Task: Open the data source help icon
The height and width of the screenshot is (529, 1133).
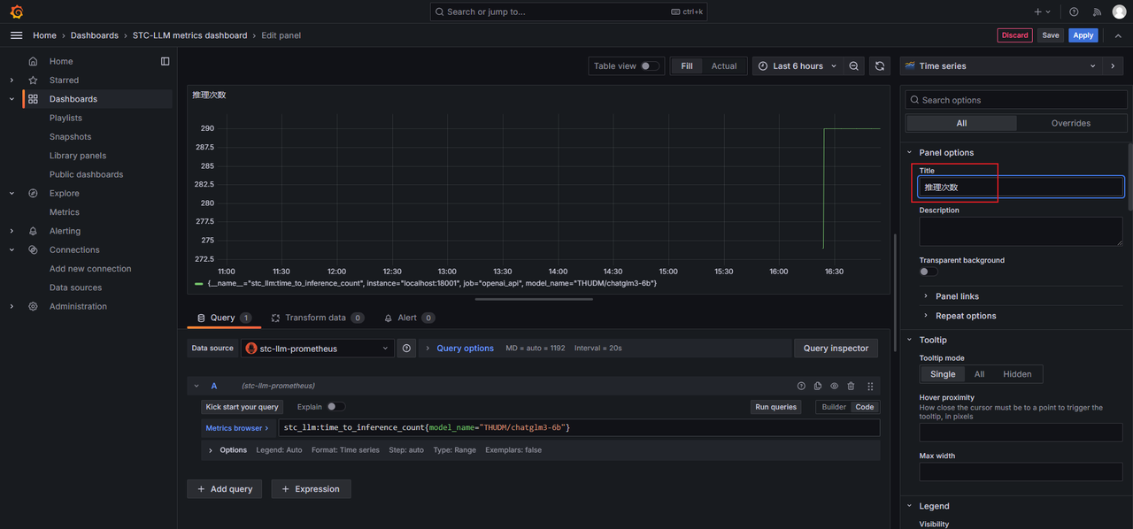Action: tap(406, 349)
